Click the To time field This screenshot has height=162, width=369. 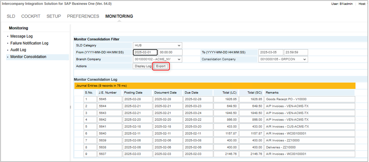[296, 52]
